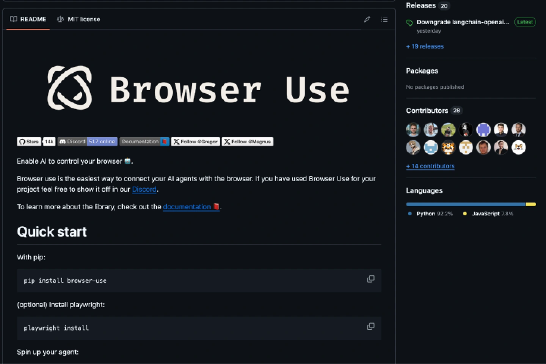Click the '(optional) install playwright:' text
This screenshot has width=546, height=364.
click(x=61, y=304)
